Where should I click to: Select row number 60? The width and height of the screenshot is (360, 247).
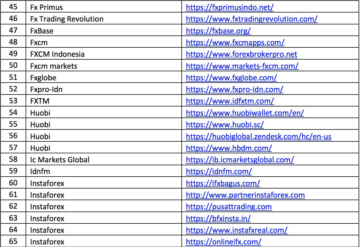[13, 183]
